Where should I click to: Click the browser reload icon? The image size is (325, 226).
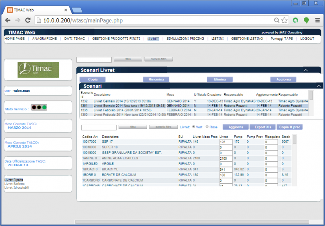click(28, 20)
